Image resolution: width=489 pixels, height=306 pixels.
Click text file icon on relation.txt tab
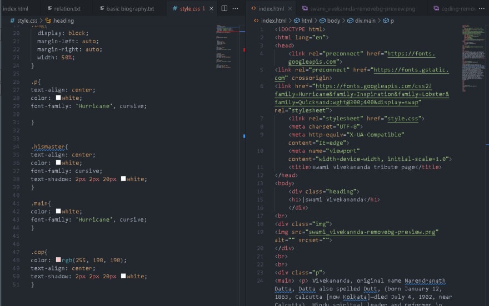(x=50, y=9)
